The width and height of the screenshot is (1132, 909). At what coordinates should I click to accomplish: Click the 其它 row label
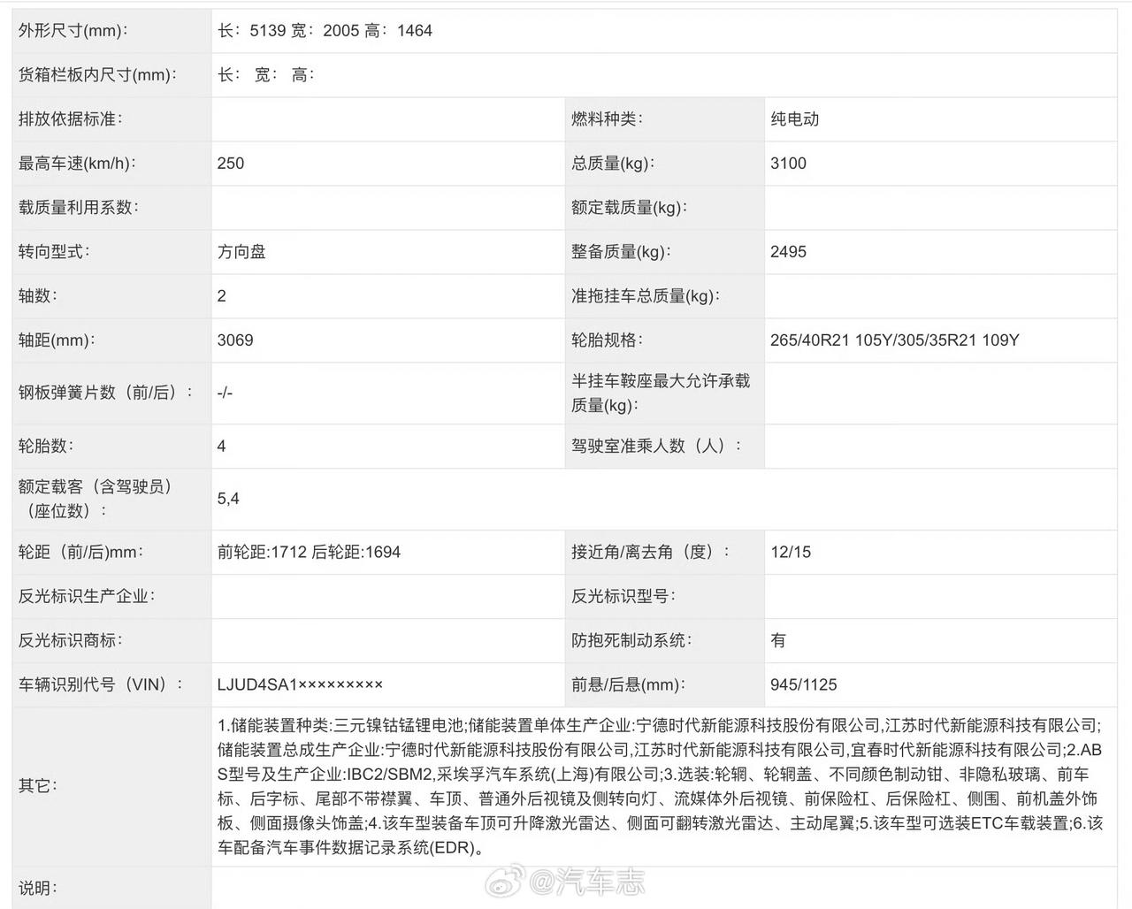tap(38, 785)
